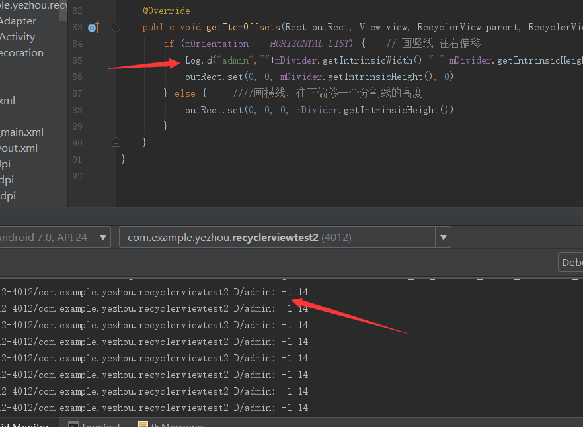The image size is (583, 427).
Task: Select the project tree item ending in Activity
Action: 17,37
